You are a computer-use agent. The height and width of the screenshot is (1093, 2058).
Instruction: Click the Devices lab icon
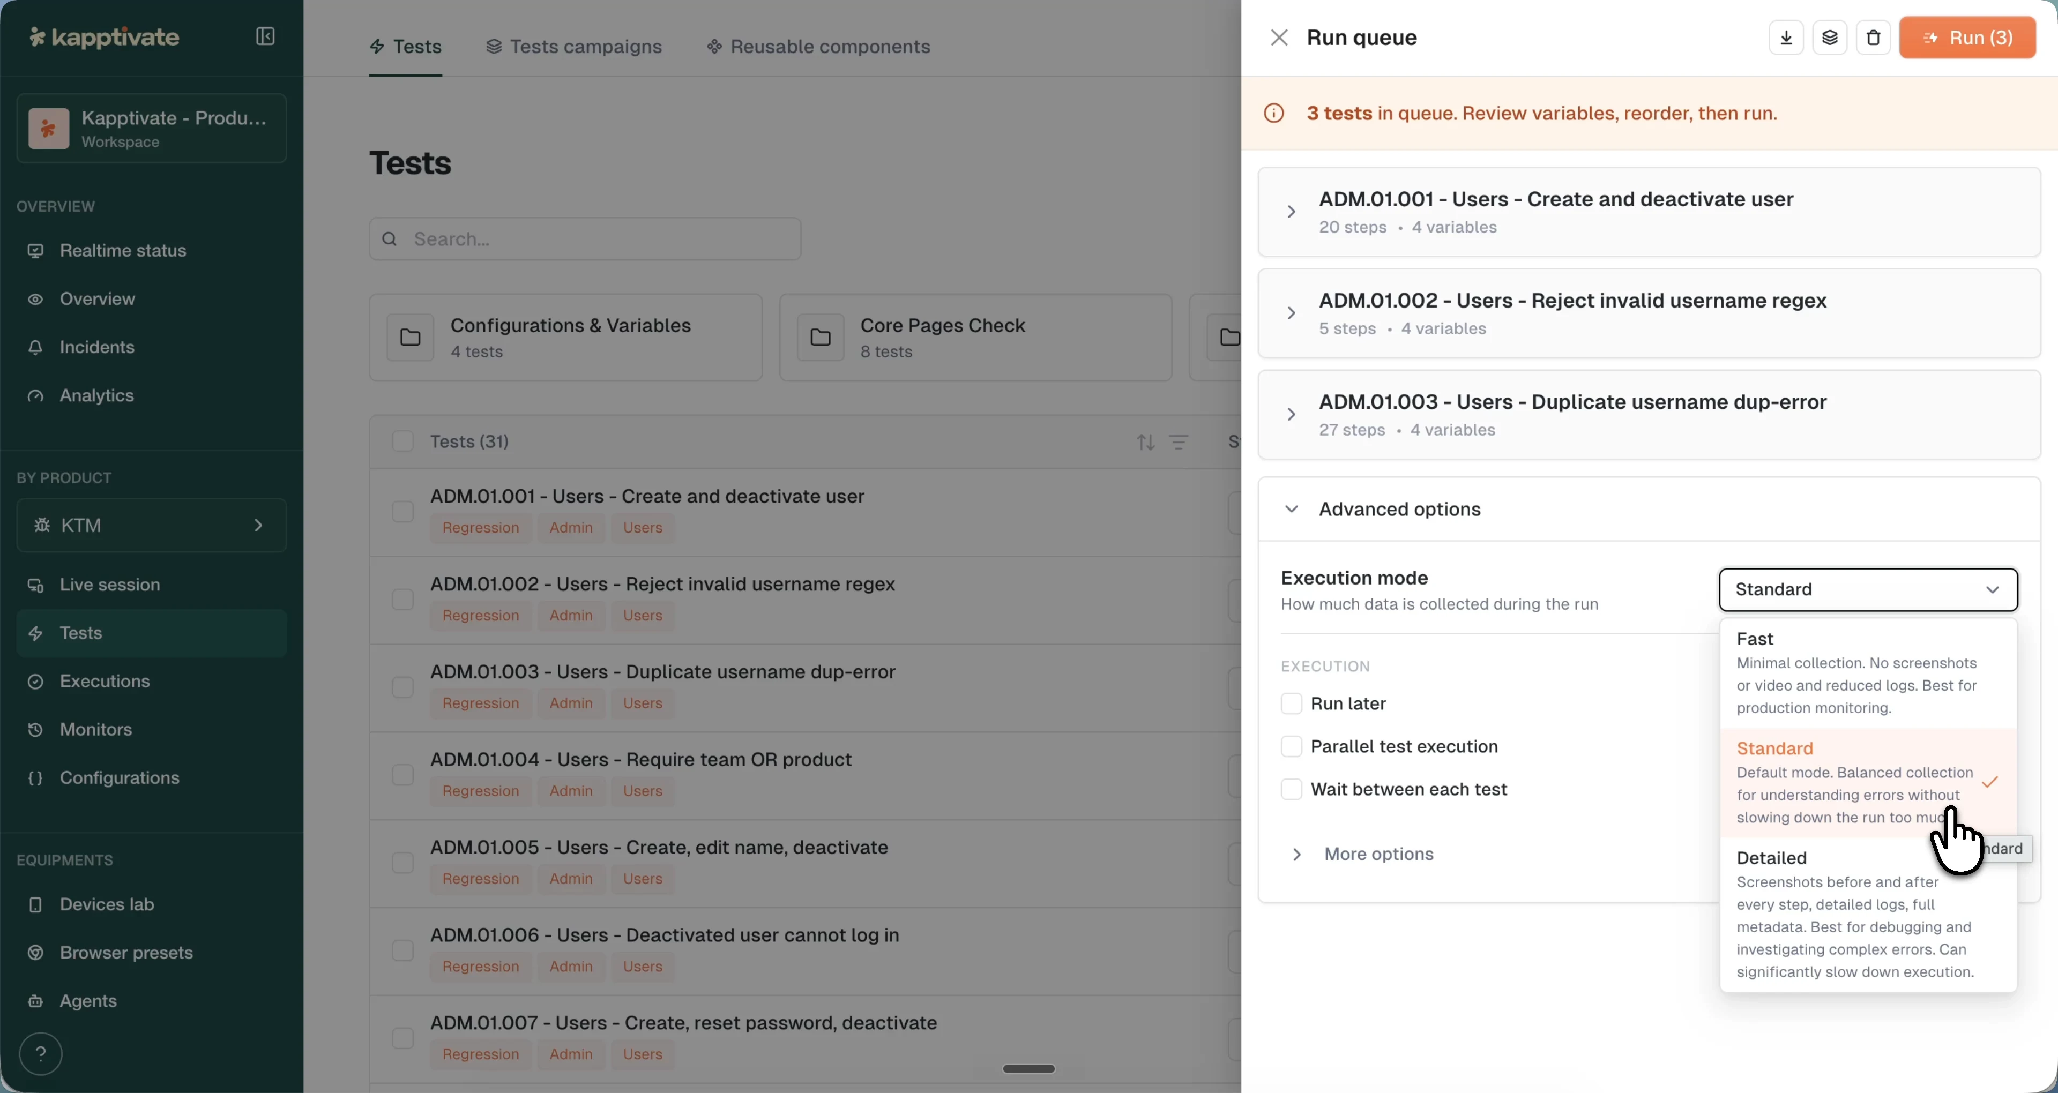[35, 904]
